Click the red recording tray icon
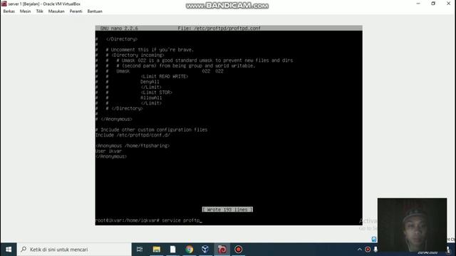The height and width of the screenshot is (256, 456). tap(368, 250)
